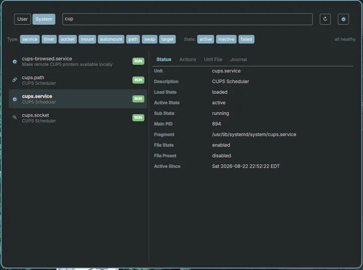This screenshot has height=270, width=363.
Task: Click 'Make remote CUPS printers available locally' description
Action: click(67, 64)
